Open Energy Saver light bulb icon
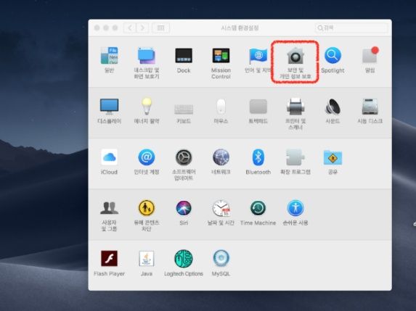The height and width of the screenshot is (311, 416). coord(147,107)
